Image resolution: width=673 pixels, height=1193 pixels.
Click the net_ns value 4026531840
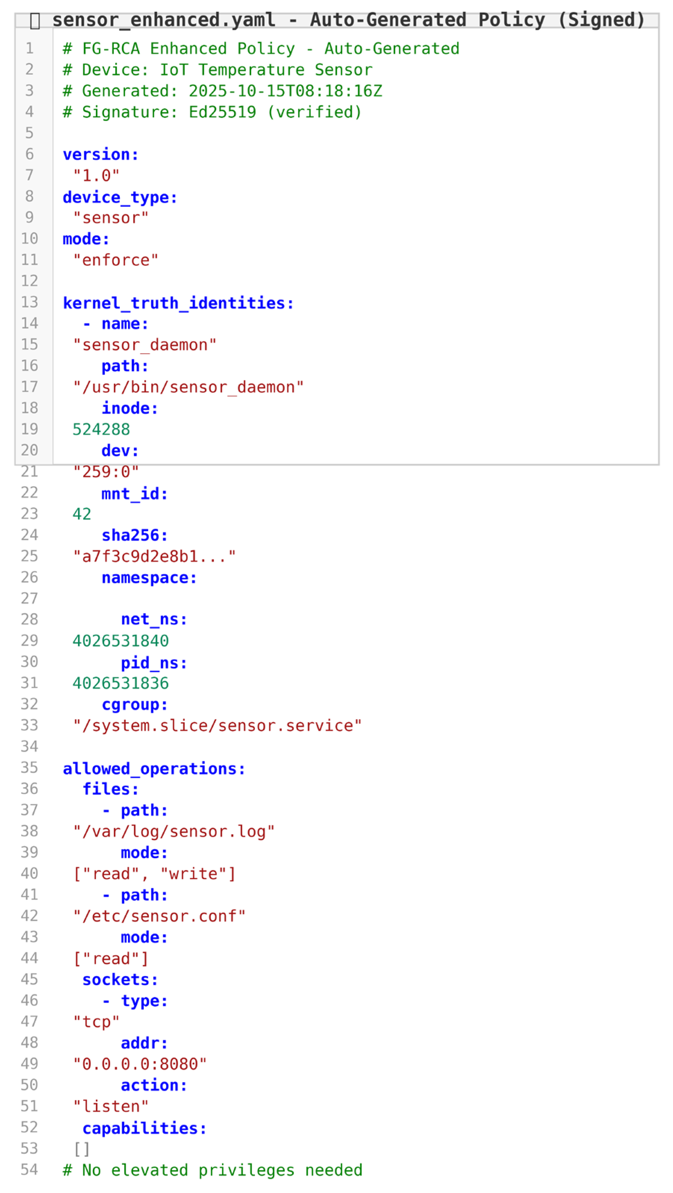120,641
